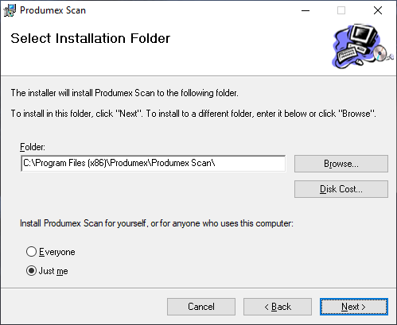Click the Produmex Scan installer icon in title bar

pyautogui.click(x=10, y=10)
